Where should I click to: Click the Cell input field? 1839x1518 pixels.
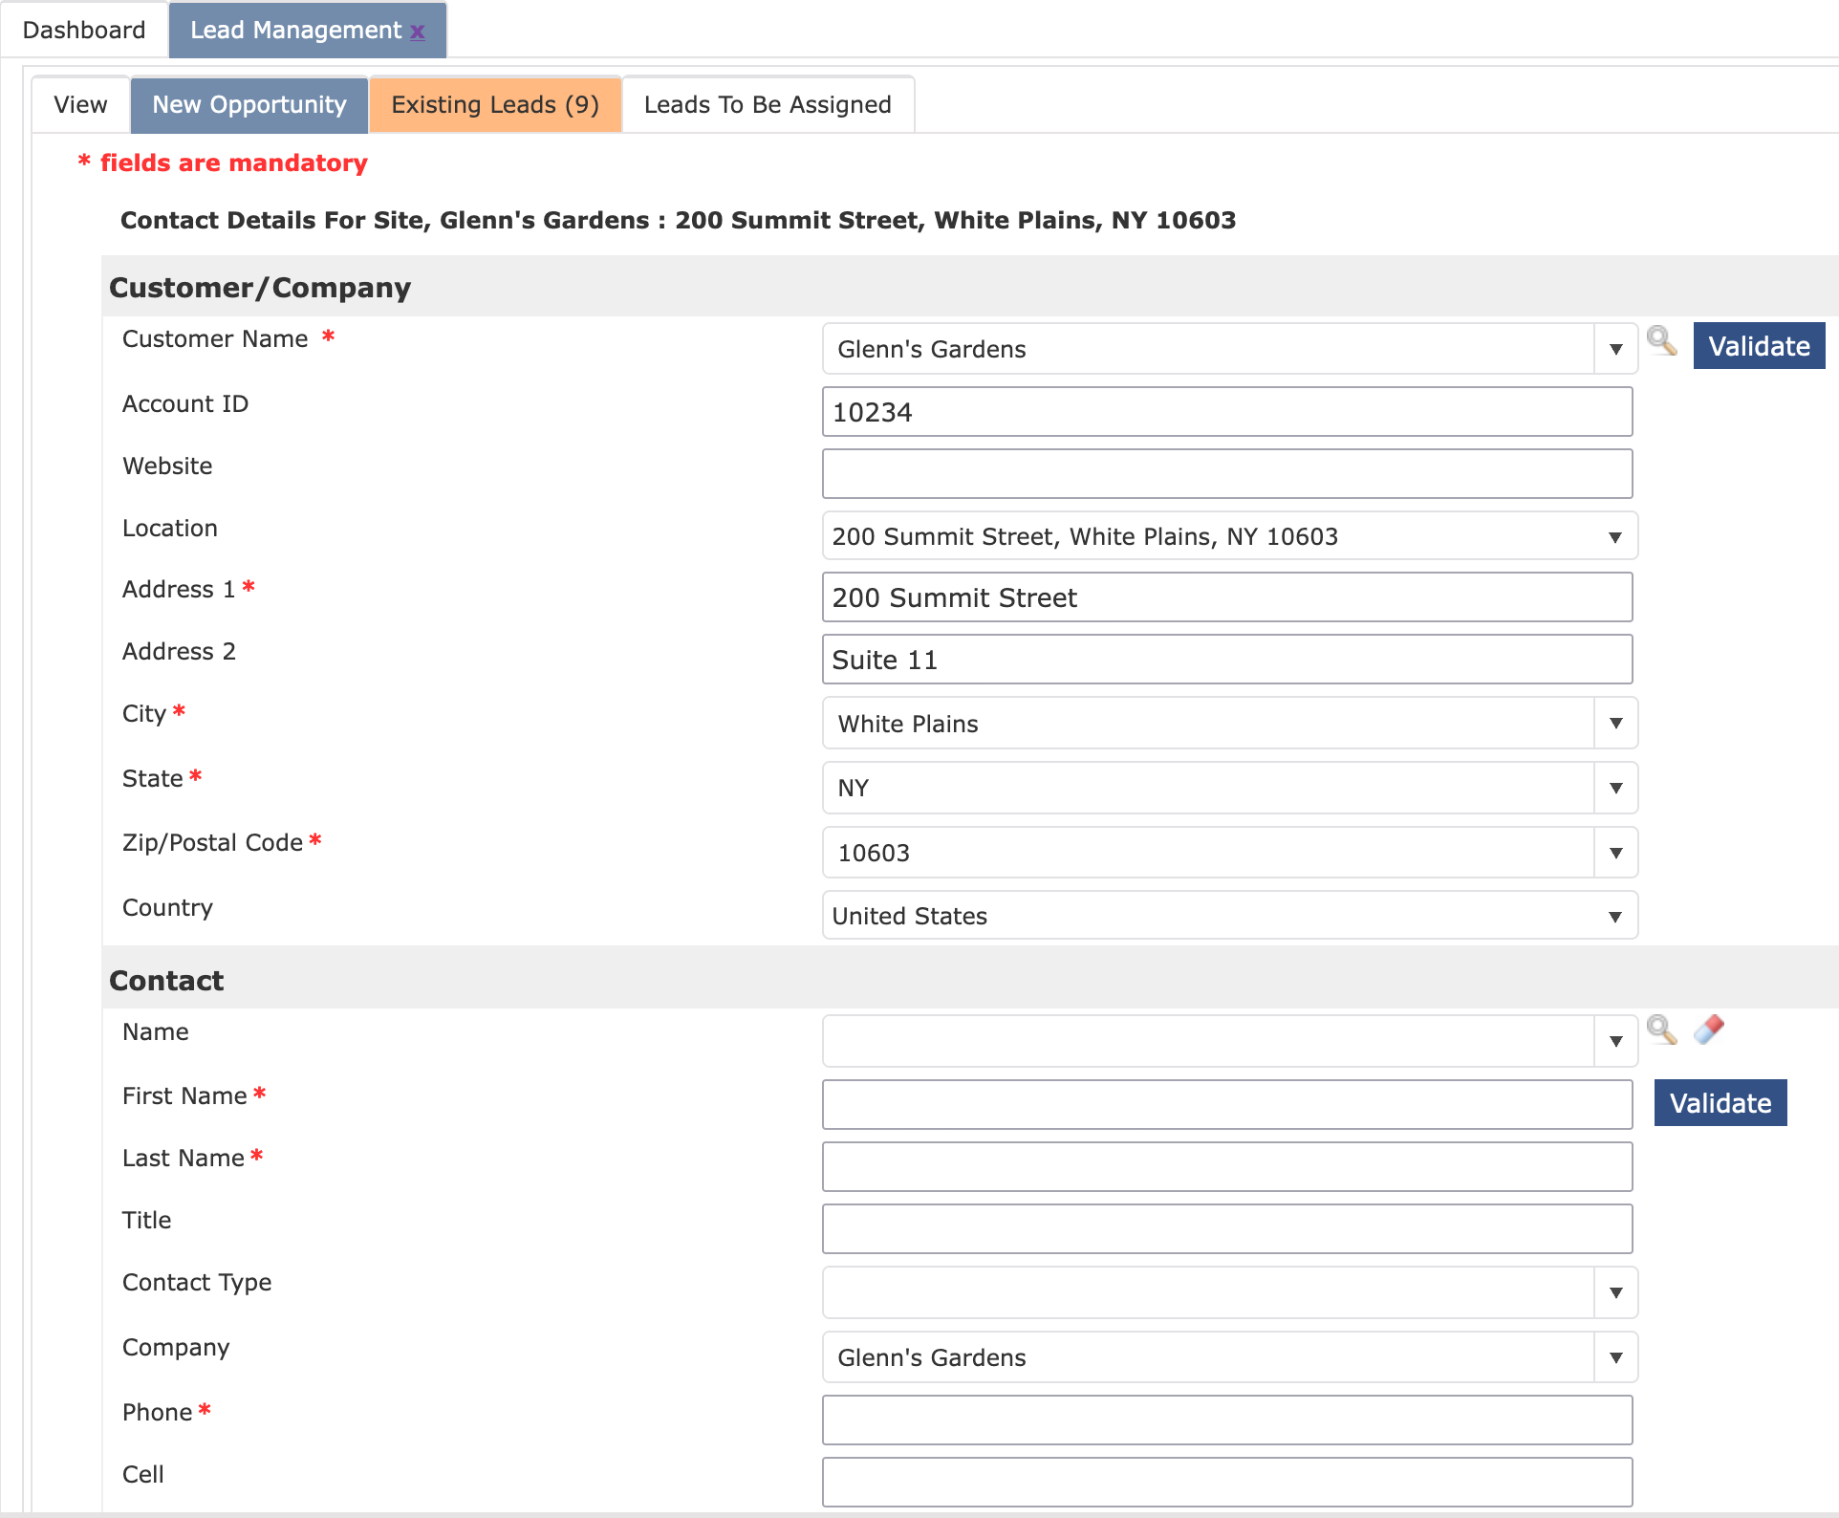[x=1227, y=1483]
